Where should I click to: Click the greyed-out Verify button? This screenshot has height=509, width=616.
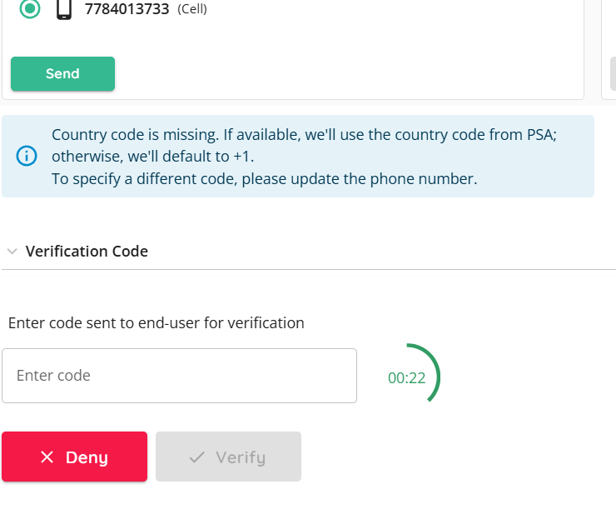[x=229, y=457]
